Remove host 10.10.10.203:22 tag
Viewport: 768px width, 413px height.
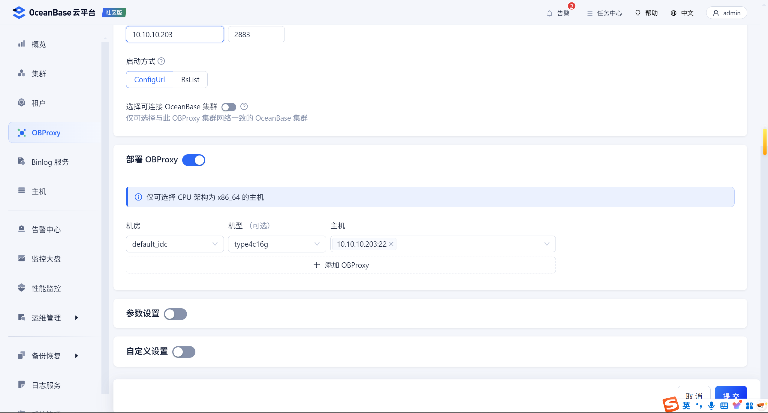point(391,244)
